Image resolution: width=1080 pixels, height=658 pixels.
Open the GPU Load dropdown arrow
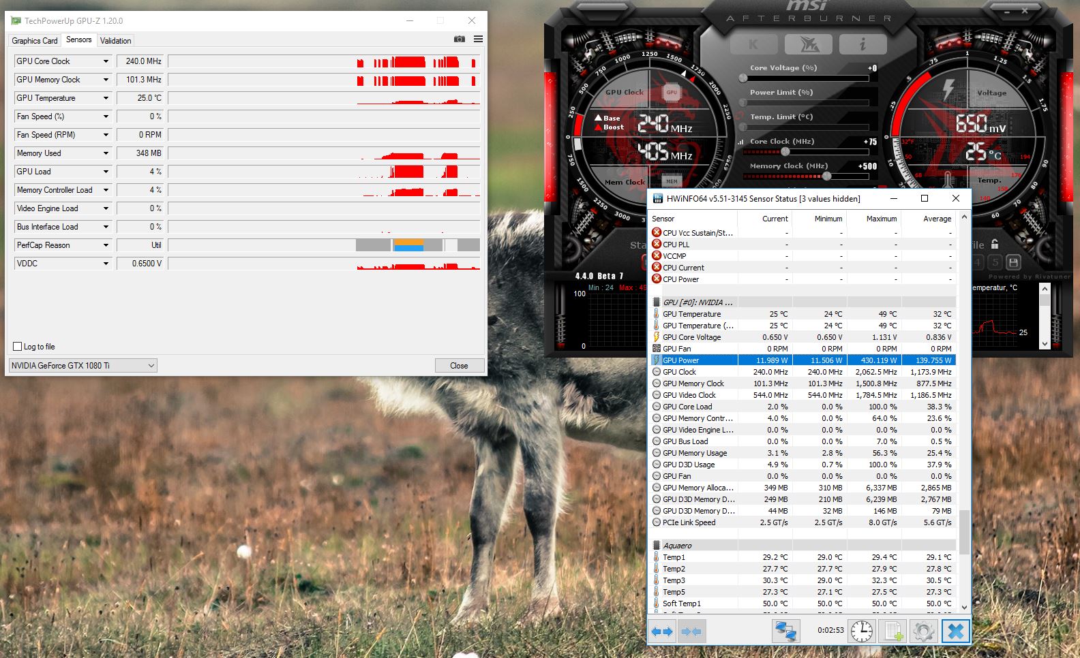point(106,172)
